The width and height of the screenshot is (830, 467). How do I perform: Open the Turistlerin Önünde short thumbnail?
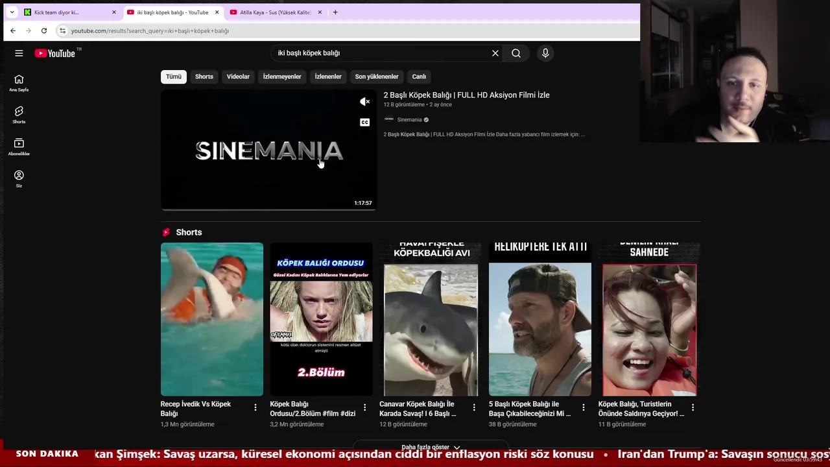pos(649,319)
